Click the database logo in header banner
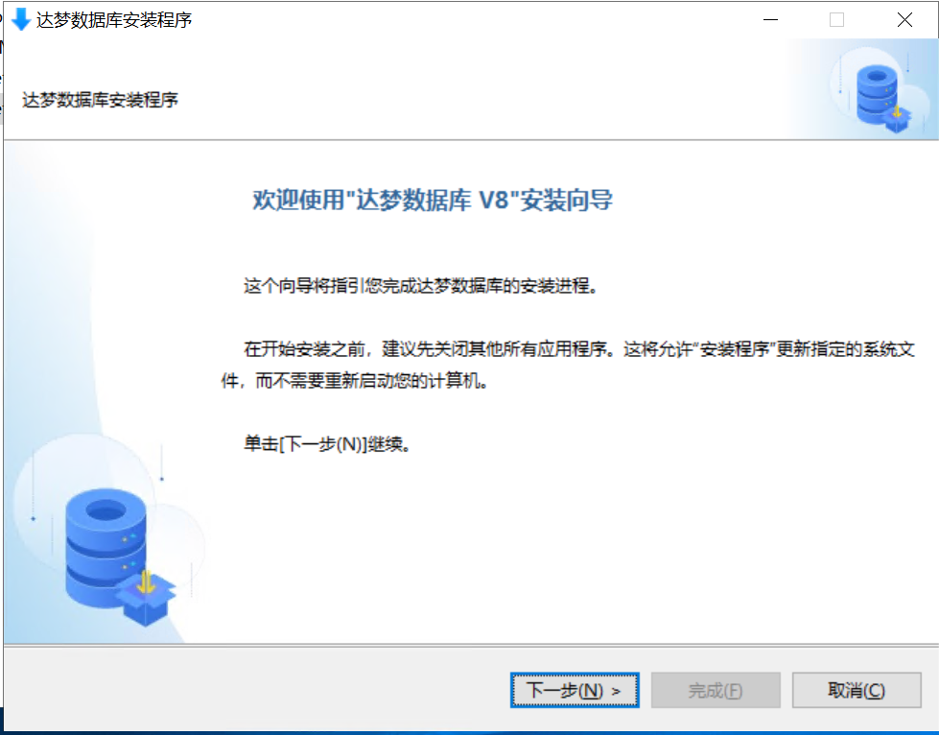Viewport: 939px width, 735px height. point(882,98)
